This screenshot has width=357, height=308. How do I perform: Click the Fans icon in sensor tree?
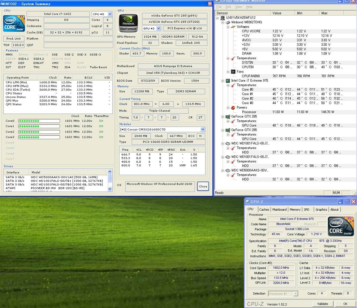coord(233,72)
